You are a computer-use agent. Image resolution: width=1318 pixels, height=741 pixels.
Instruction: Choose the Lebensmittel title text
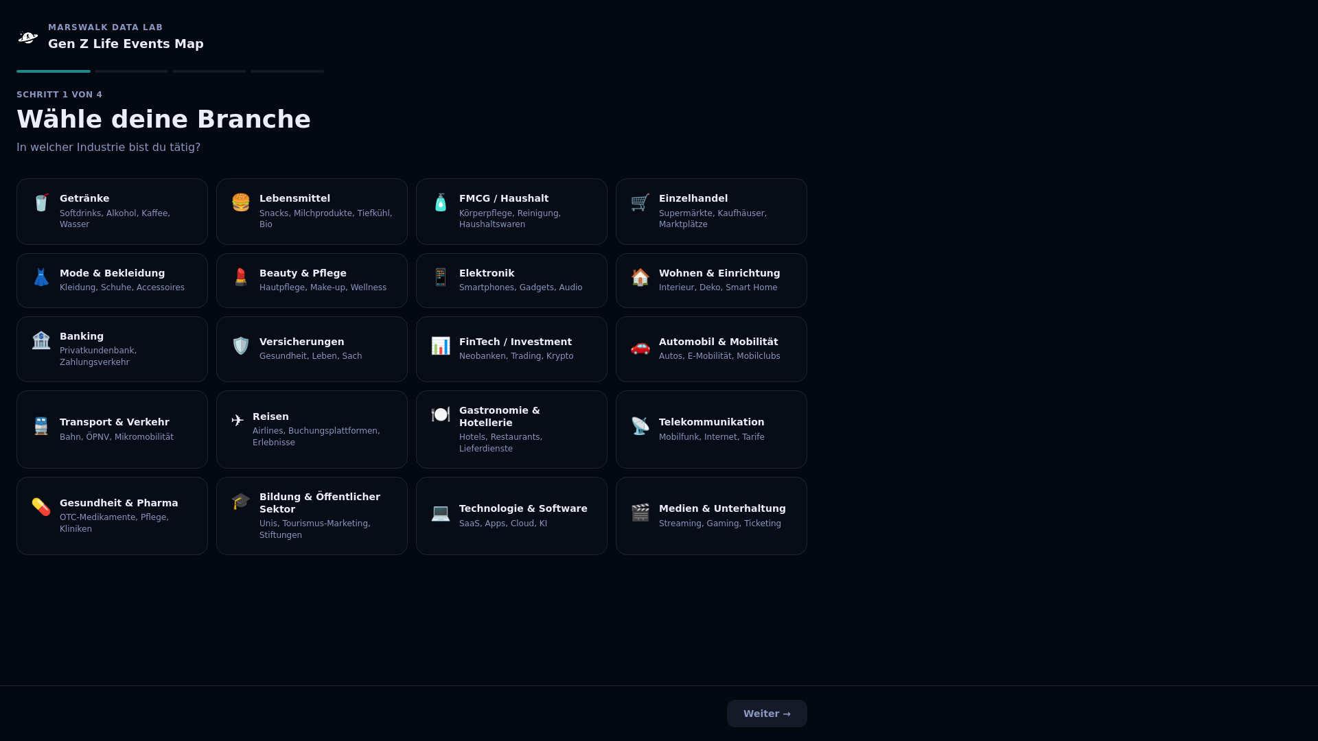294,198
